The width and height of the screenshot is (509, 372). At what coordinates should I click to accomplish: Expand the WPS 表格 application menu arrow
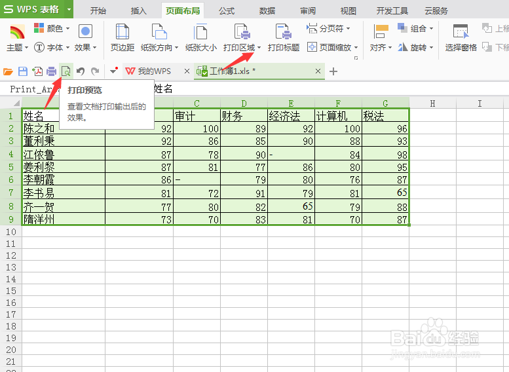click(69, 9)
